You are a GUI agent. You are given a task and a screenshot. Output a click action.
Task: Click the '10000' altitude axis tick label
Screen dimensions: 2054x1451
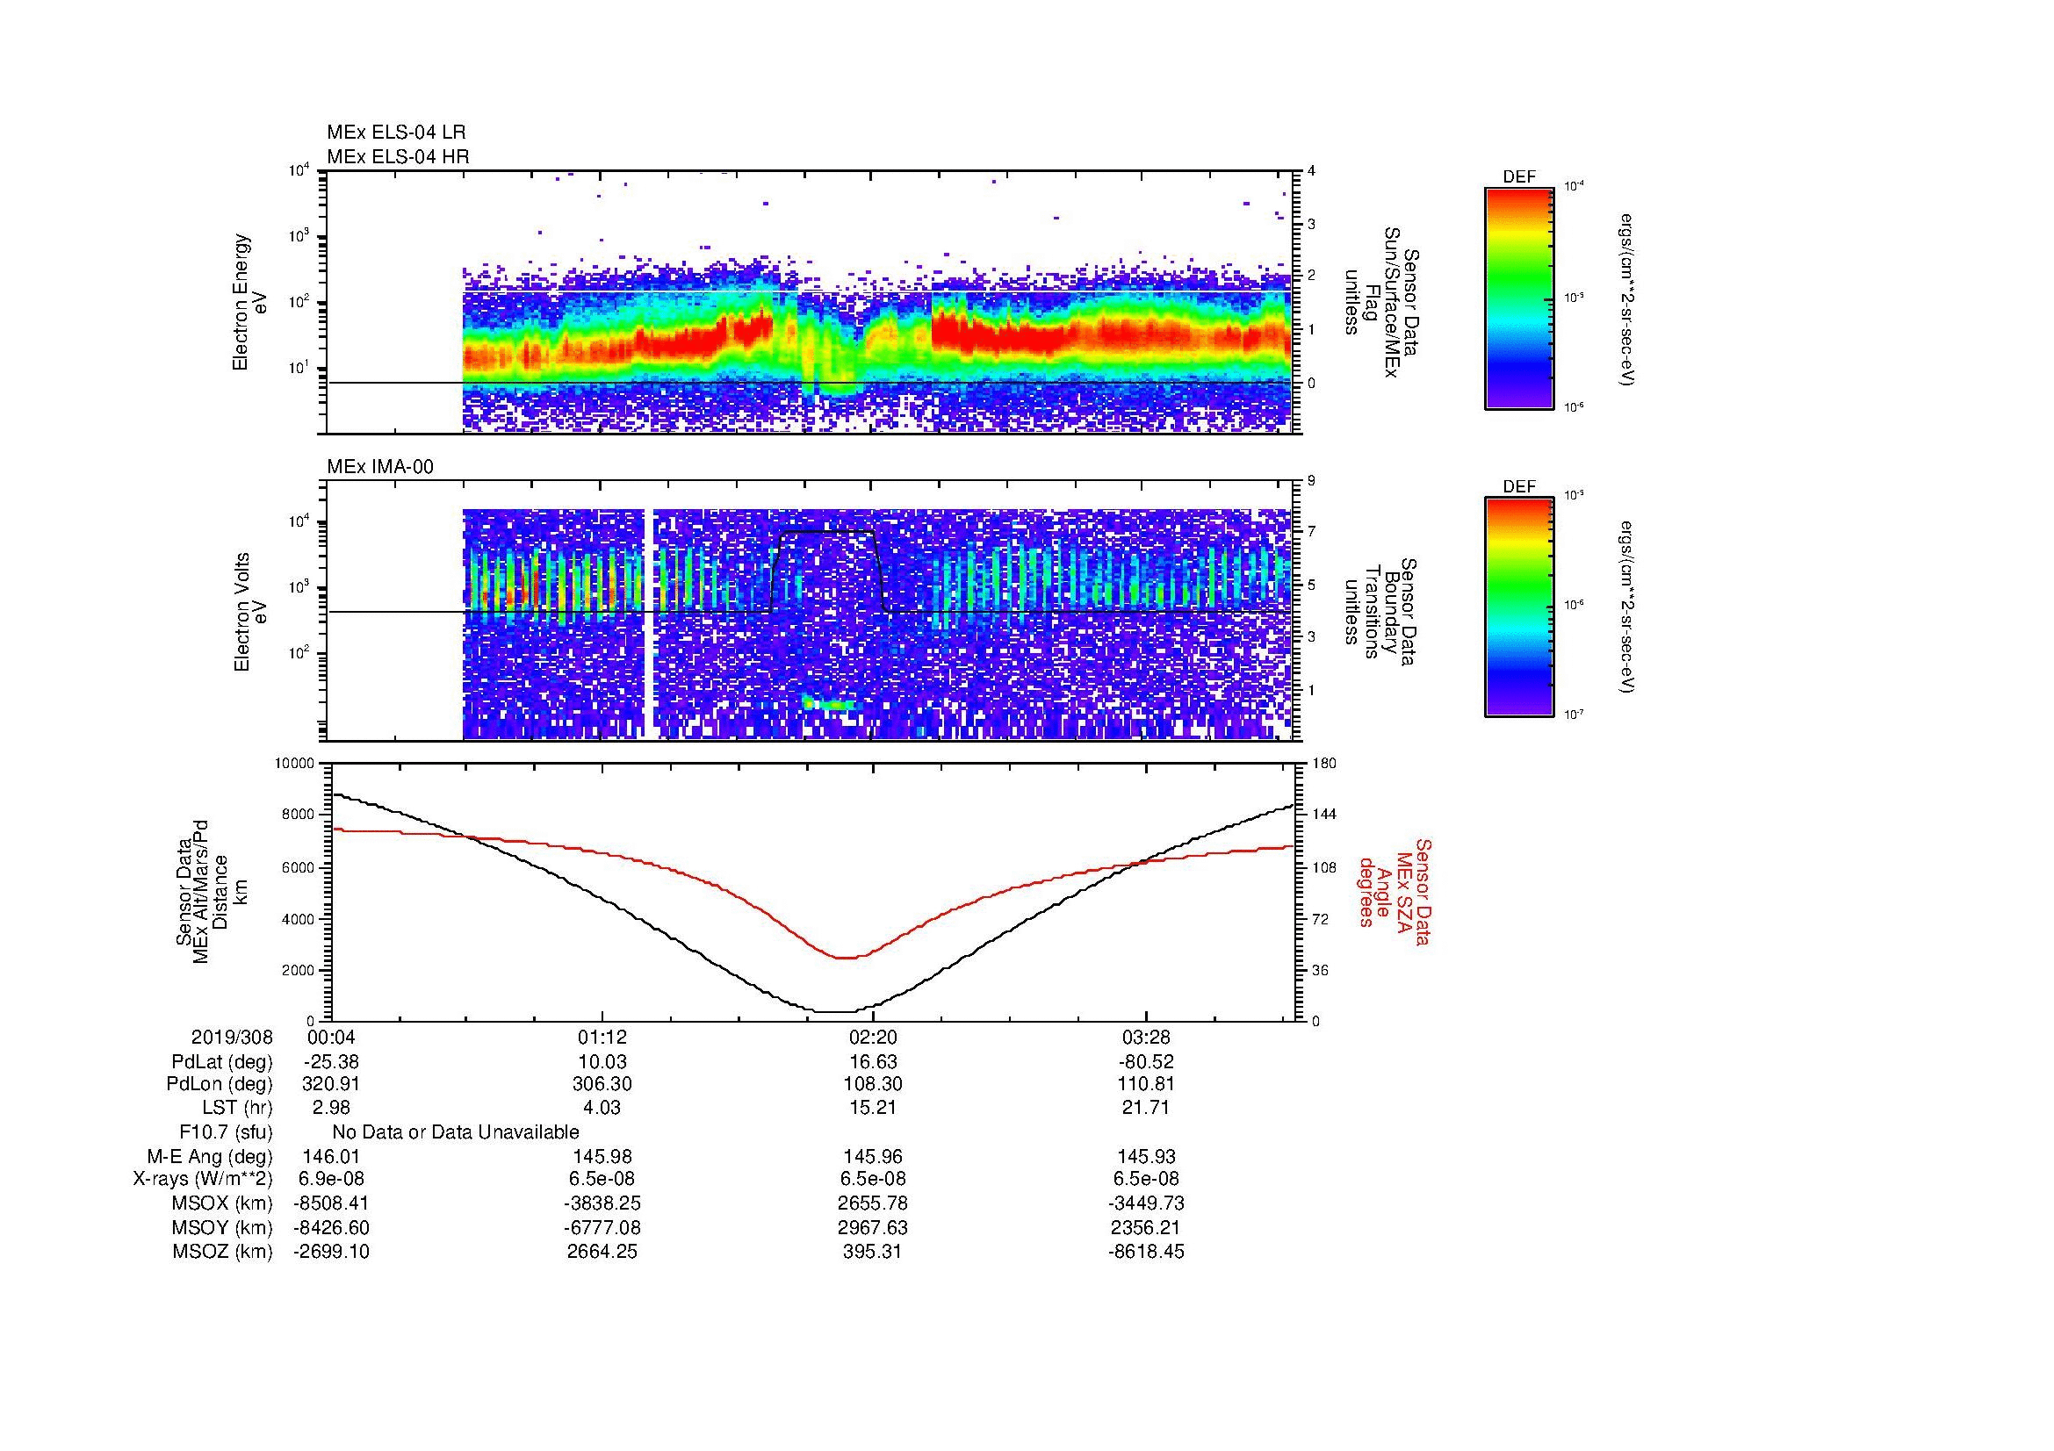(x=294, y=764)
